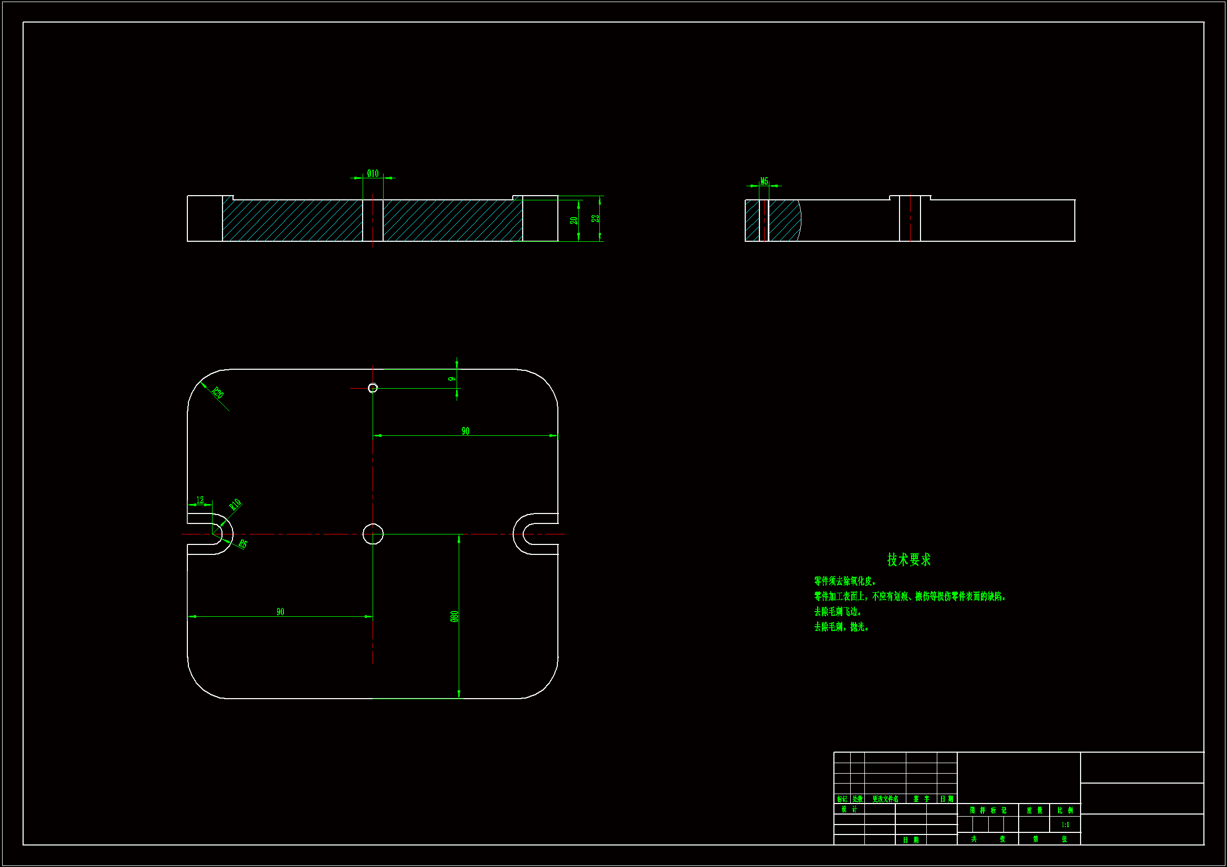This screenshot has height=867, width=1227.
Task: Select the 设计 title block cell
Action: pos(849,809)
